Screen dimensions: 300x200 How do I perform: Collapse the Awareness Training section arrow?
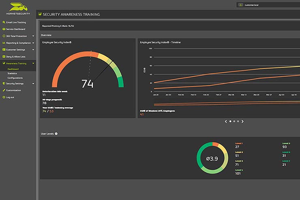pyautogui.click(x=33, y=64)
